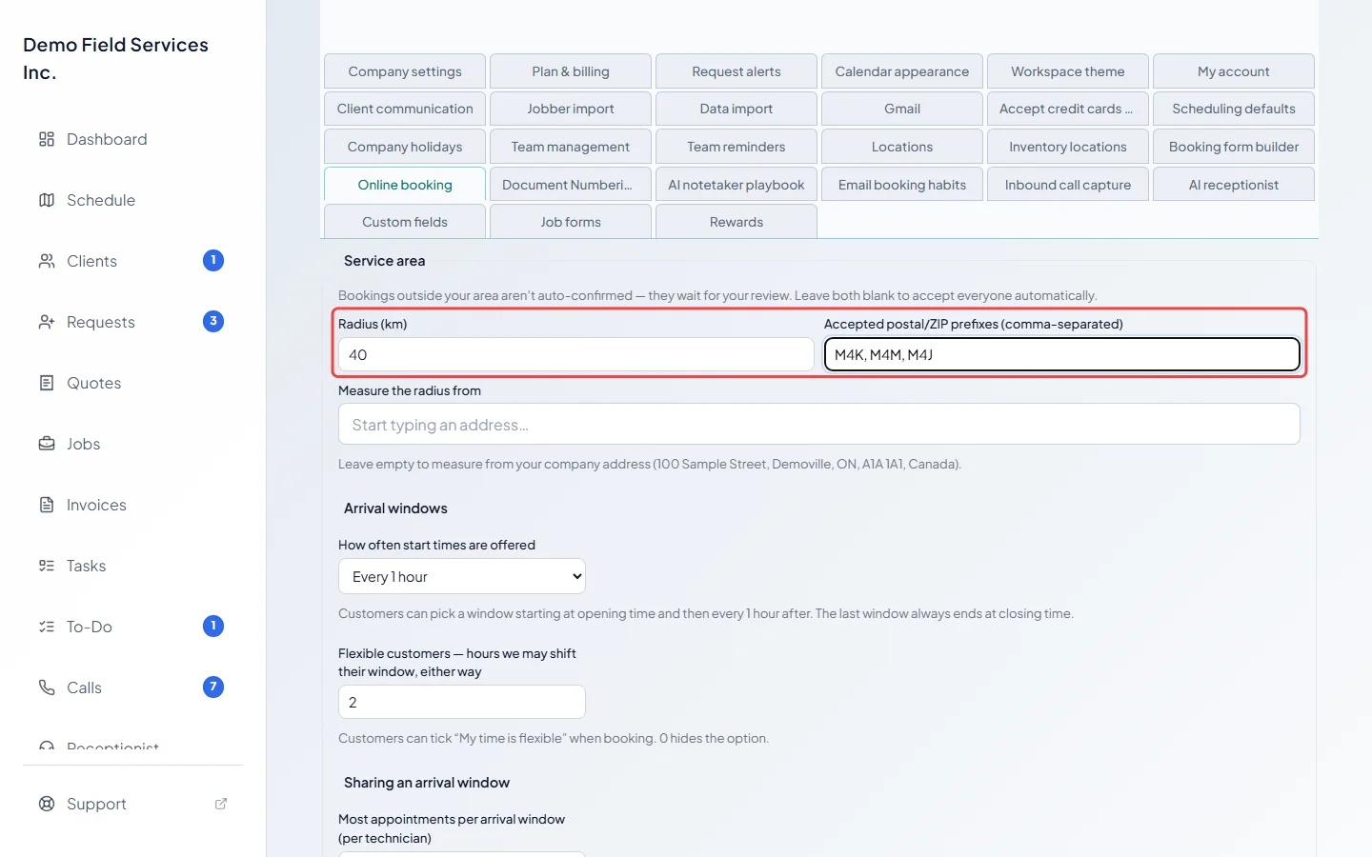
Task: Click the Radius (km) input field
Action: coord(576,354)
